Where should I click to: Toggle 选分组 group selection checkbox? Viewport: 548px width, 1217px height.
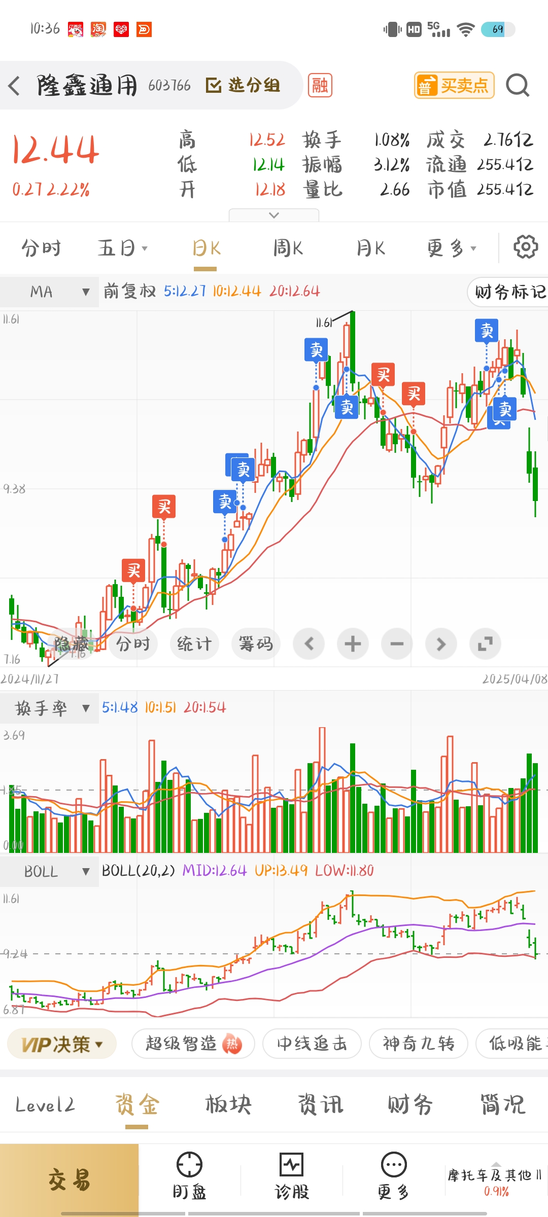(243, 85)
